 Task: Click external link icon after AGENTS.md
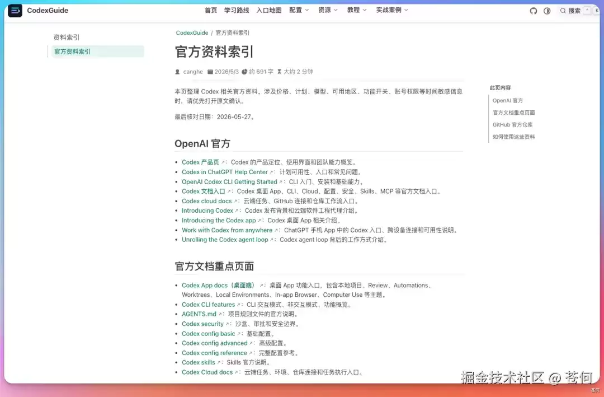[x=220, y=315]
